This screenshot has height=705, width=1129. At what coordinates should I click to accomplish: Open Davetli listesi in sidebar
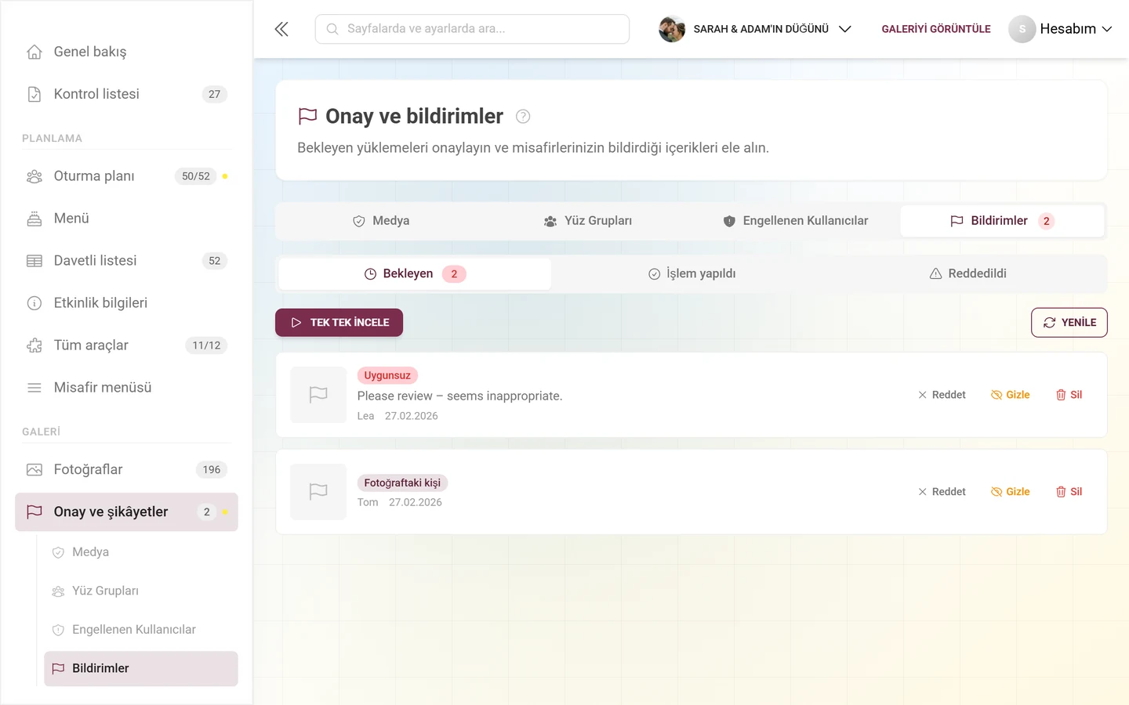(x=126, y=261)
